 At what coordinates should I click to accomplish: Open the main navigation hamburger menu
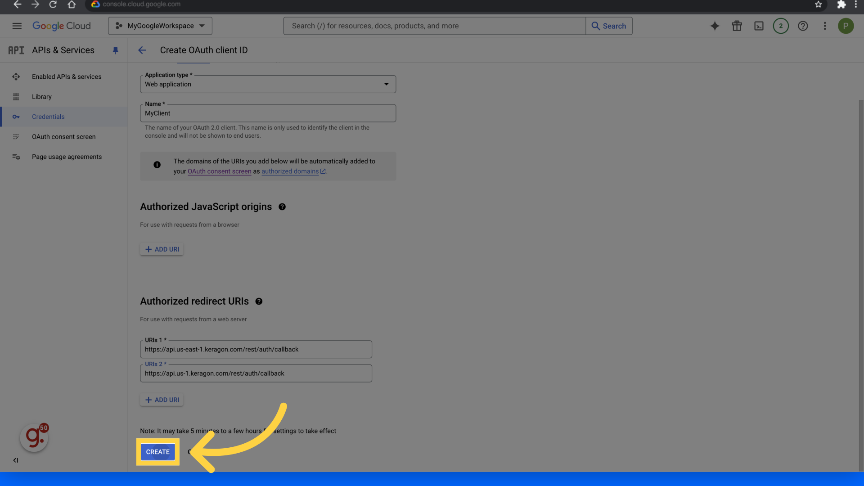[x=17, y=26]
